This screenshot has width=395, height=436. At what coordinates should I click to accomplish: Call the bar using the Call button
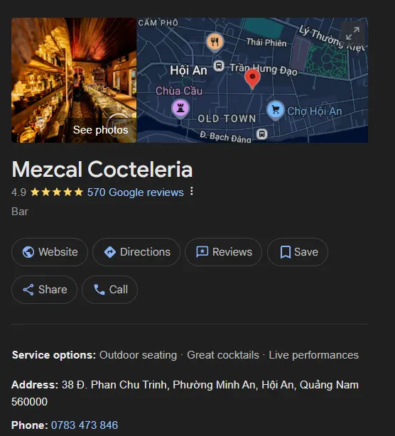(109, 290)
